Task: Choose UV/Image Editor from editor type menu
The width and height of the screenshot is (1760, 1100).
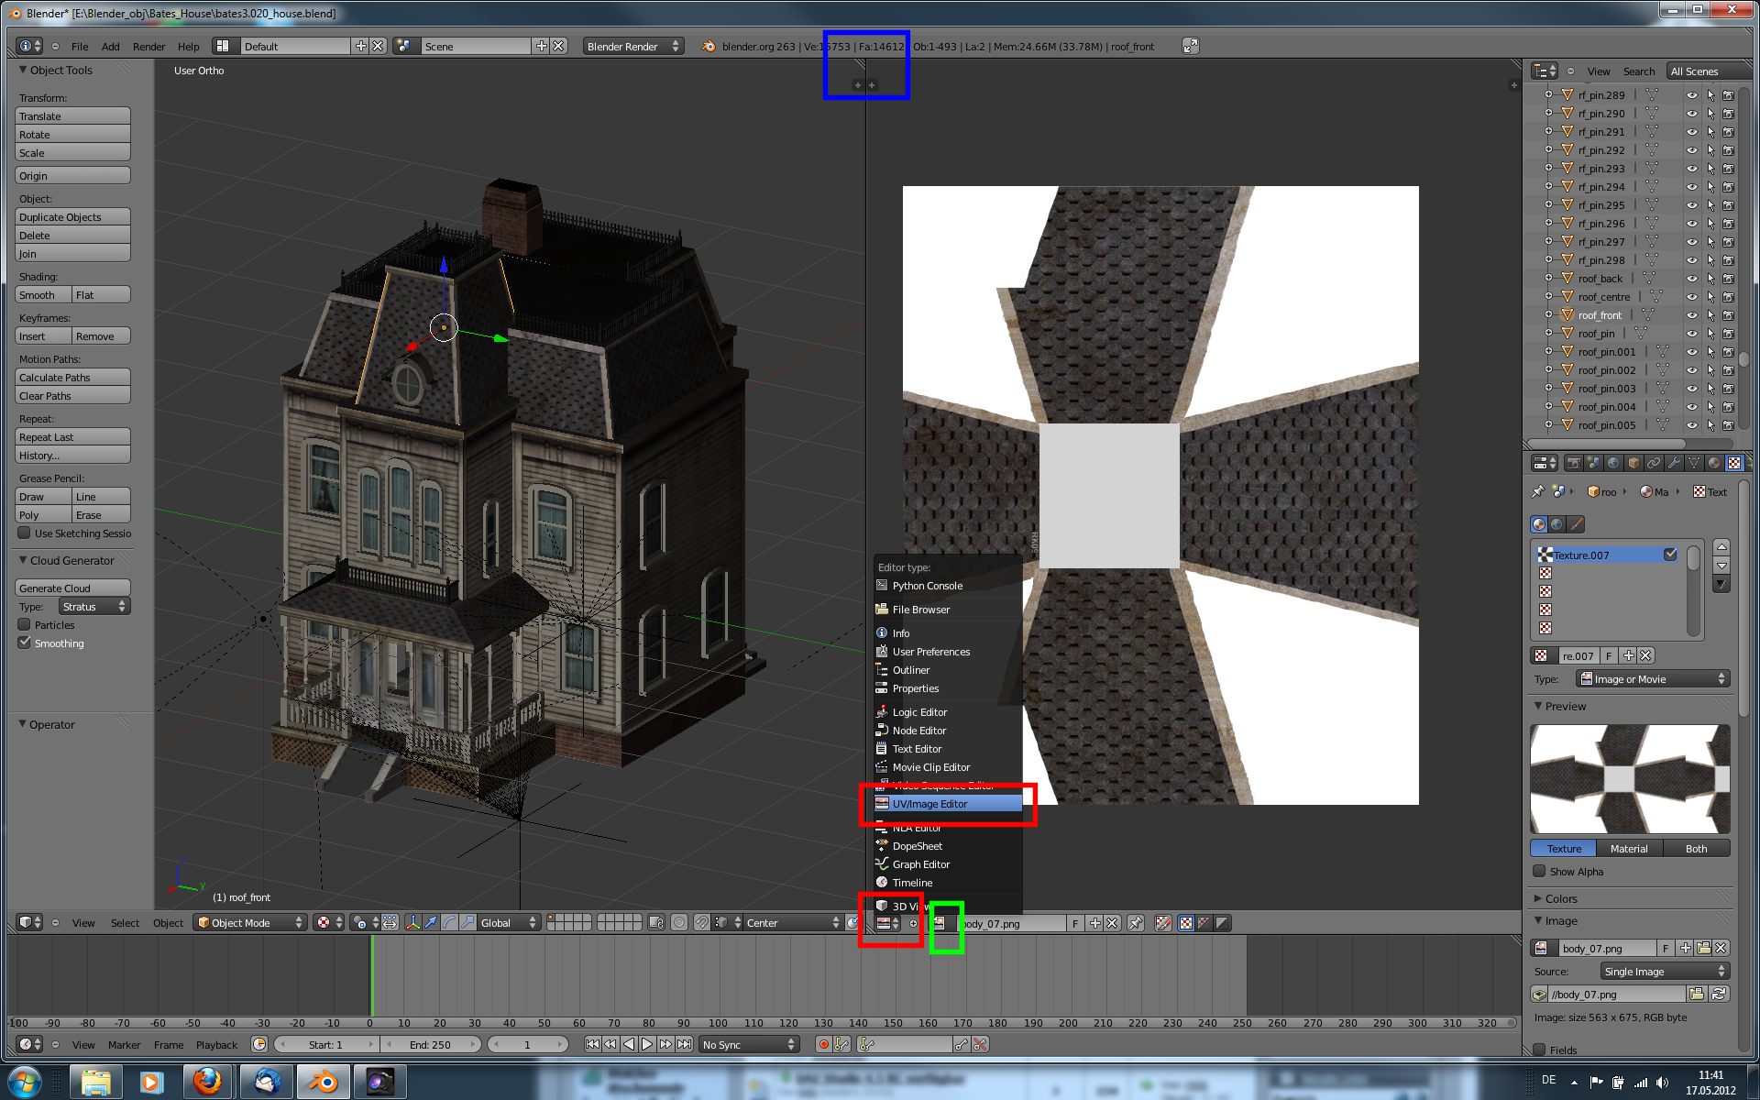Action: click(929, 804)
